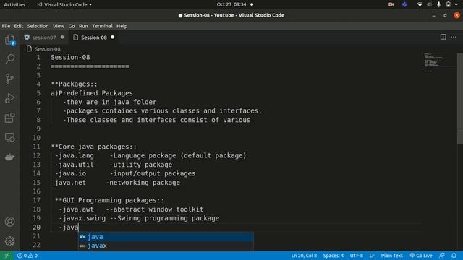Open the Run and Debug view
This screenshot has height=260, width=463.
(x=9, y=98)
